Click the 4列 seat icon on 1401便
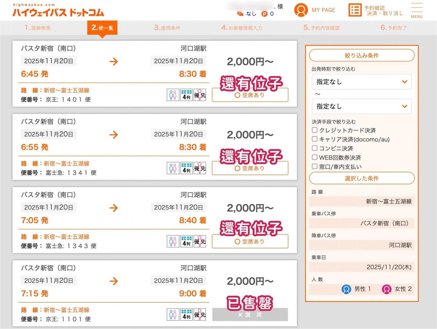437x329 pixels. point(186,95)
